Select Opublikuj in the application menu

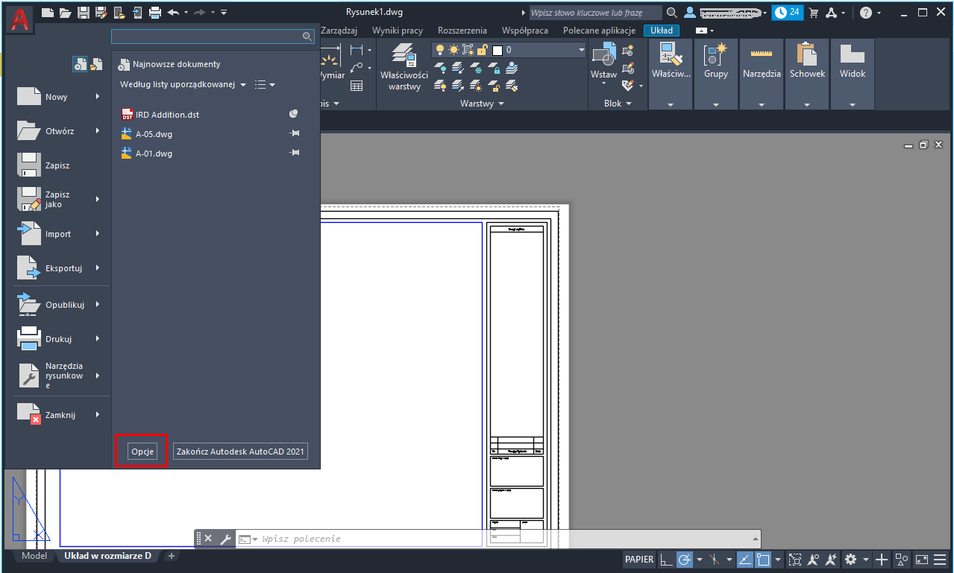(60, 305)
